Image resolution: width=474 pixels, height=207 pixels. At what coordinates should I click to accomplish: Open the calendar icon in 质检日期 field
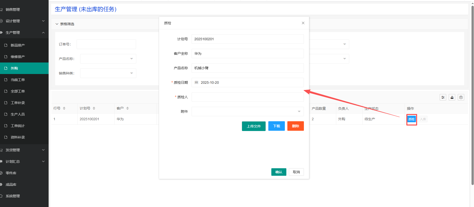[196, 82]
